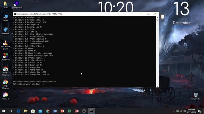The image size is (204, 114).
Task: Click the console scrollbar up arrow
Action: click(157, 17)
